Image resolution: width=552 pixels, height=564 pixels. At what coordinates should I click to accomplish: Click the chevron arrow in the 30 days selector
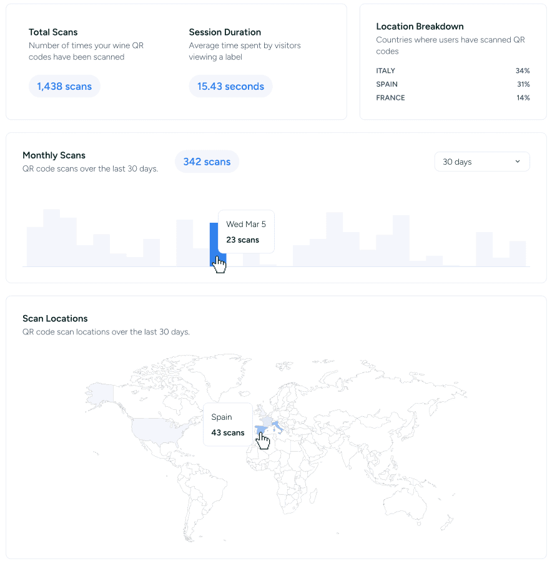pos(517,162)
